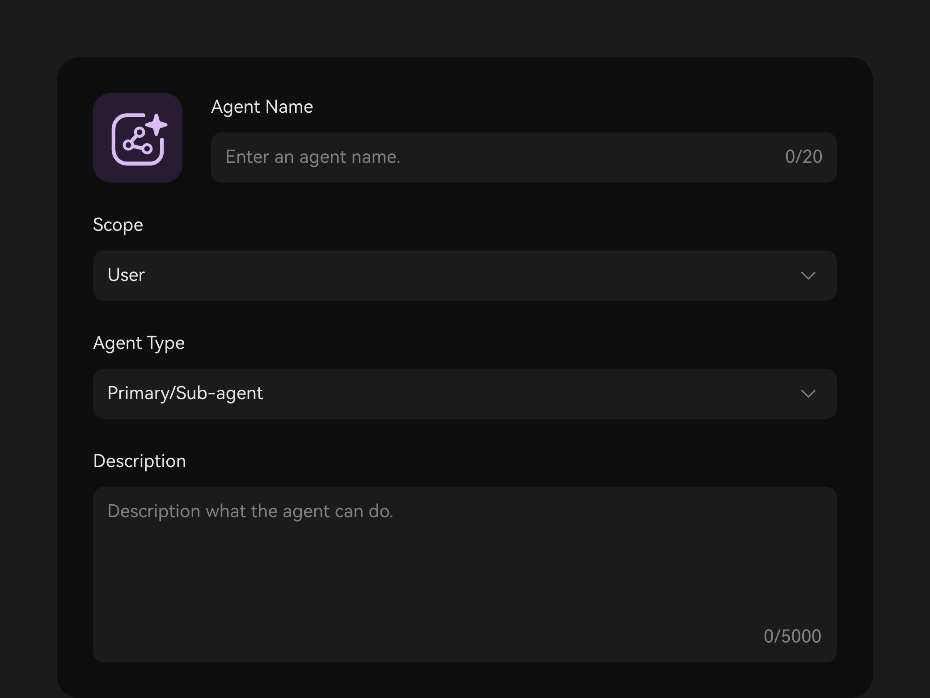Image resolution: width=930 pixels, height=698 pixels.
Task: Select the 'User' value in Scope
Action: pyautogui.click(x=126, y=275)
